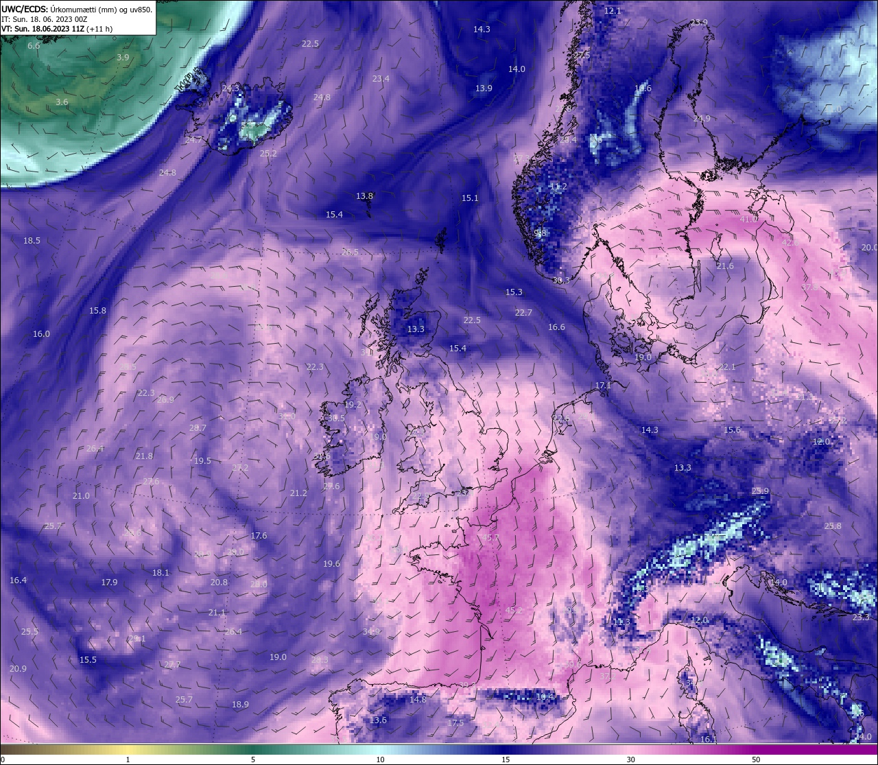The image size is (878, 765).
Task: Click the map value 45.2 over France
Action: tap(514, 610)
